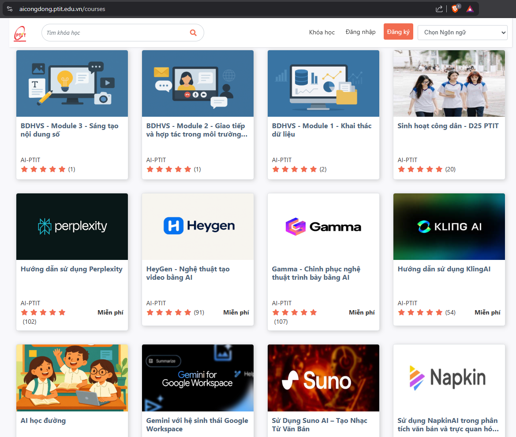The image size is (516, 437).
Task: Click the Gamma logo thumbnail
Action: (x=323, y=226)
